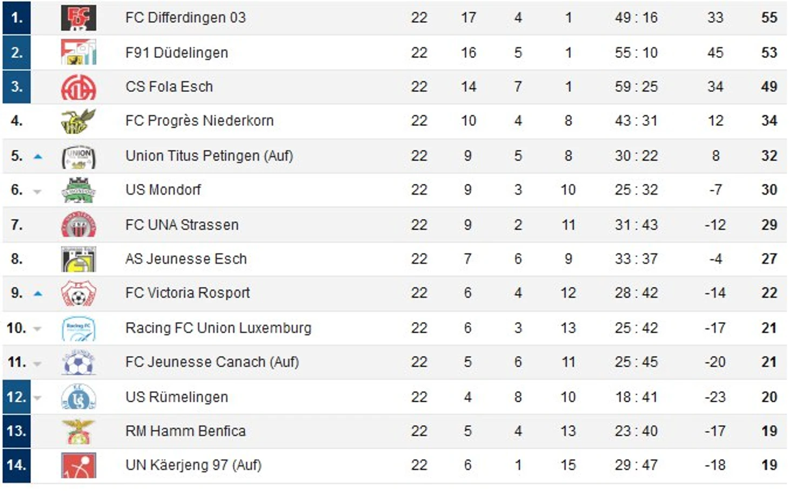The image size is (789, 491).
Task: Click the CS Fola Esch red logo
Action: 78,87
